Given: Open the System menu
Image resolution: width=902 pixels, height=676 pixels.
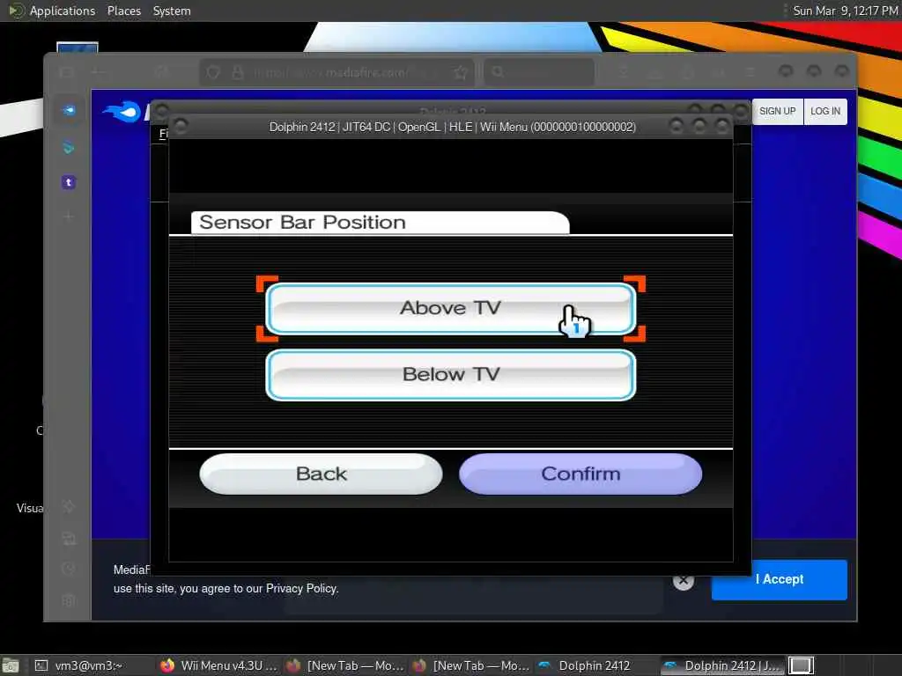Looking at the screenshot, I should [x=172, y=11].
